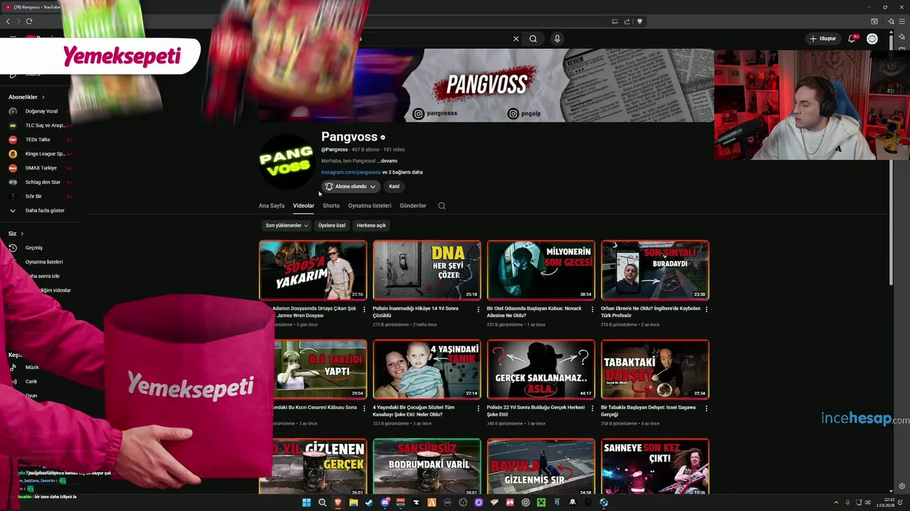The width and height of the screenshot is (910, 511).
Task: Open File Explorer from the taskbar
Action: pyautogui.click(x=353, y=502)
